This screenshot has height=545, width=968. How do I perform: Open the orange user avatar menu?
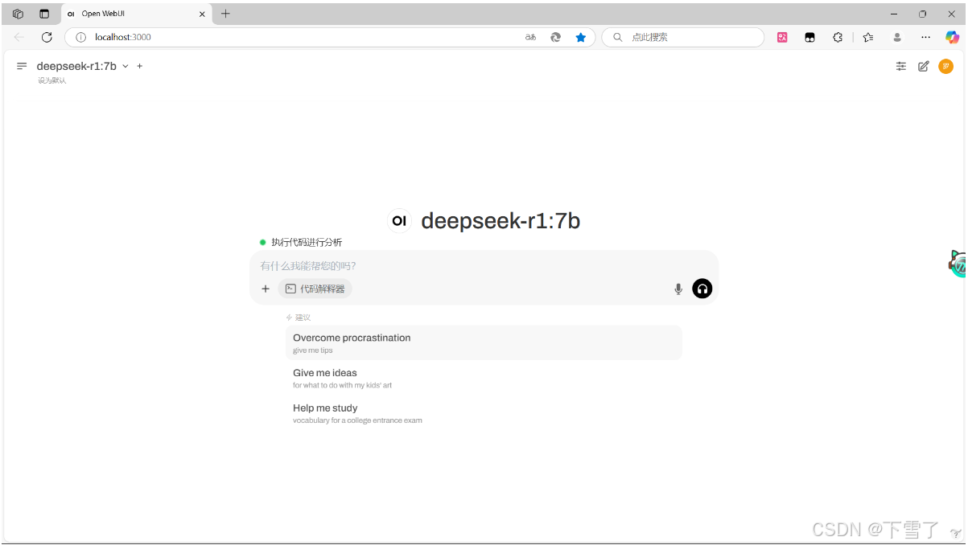[946, 66]
